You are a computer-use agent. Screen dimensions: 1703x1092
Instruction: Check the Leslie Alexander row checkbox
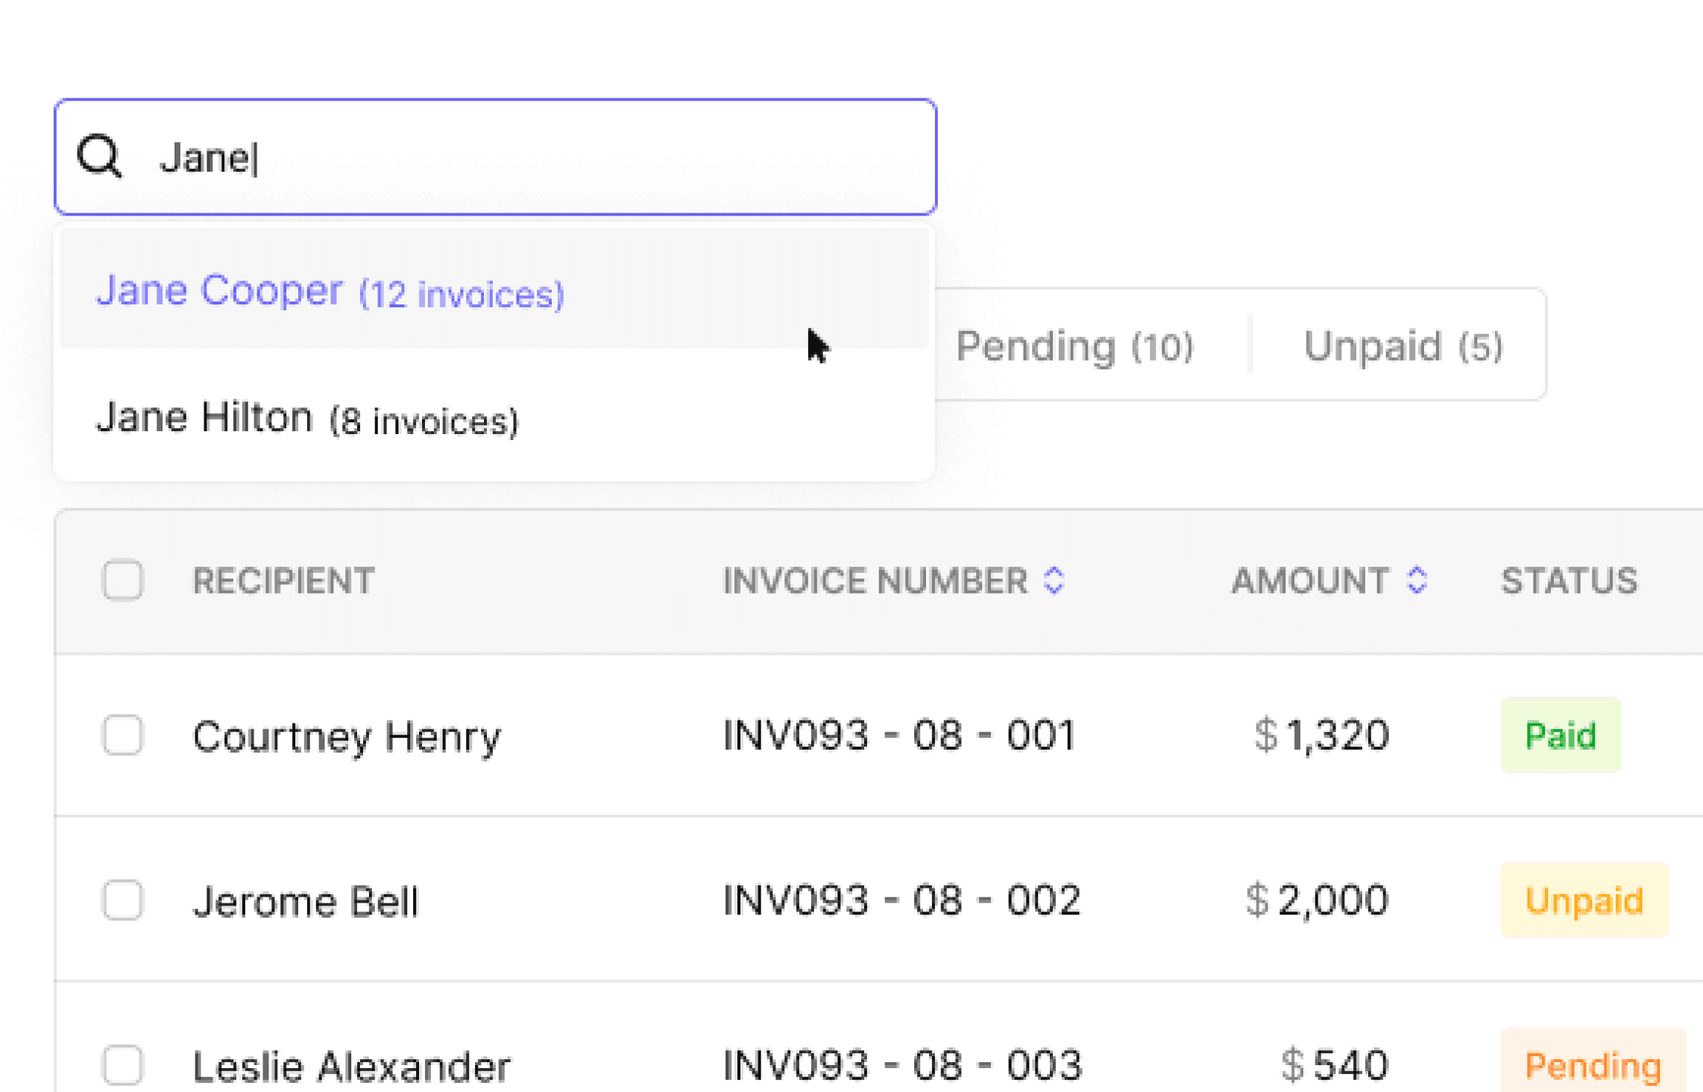(x=123, y=1064)
